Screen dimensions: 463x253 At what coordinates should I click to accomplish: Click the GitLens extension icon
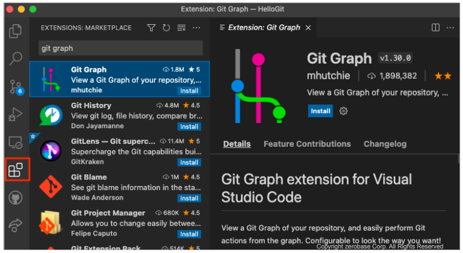point(51,151)
